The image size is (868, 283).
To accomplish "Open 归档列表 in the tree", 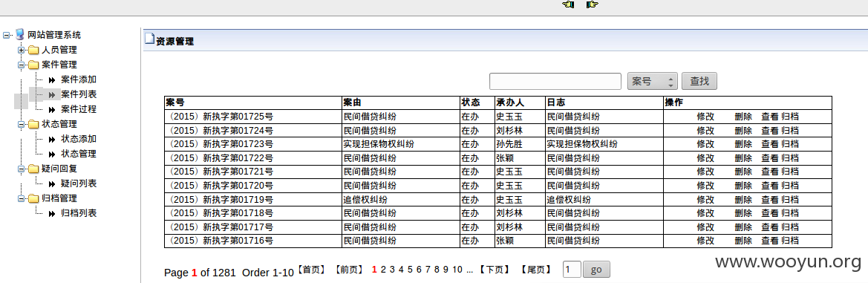I will coord(79,213).
